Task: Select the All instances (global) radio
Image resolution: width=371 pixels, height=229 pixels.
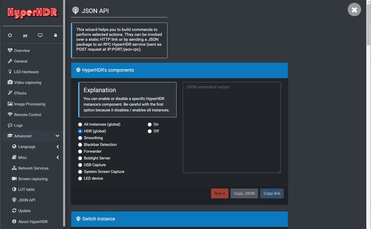Action: [x=80, y=124]
